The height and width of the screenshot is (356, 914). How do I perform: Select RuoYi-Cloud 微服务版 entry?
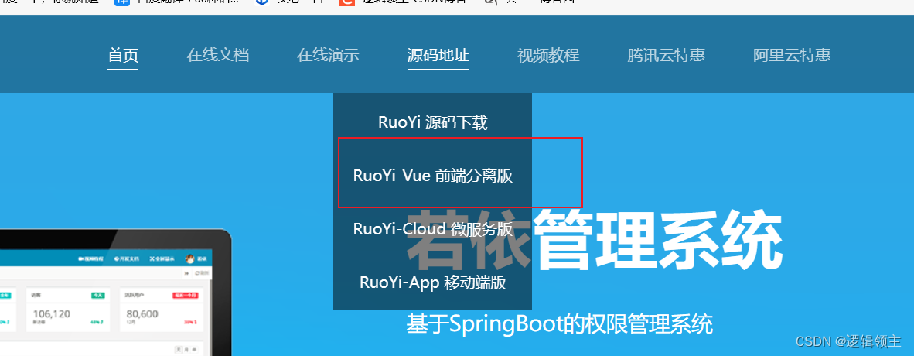[x=432, y=229]
